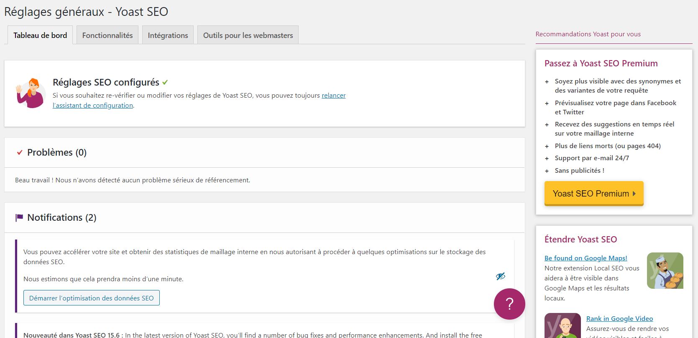Click the Local SEO extension thumbnail

[x=665, y=270]
